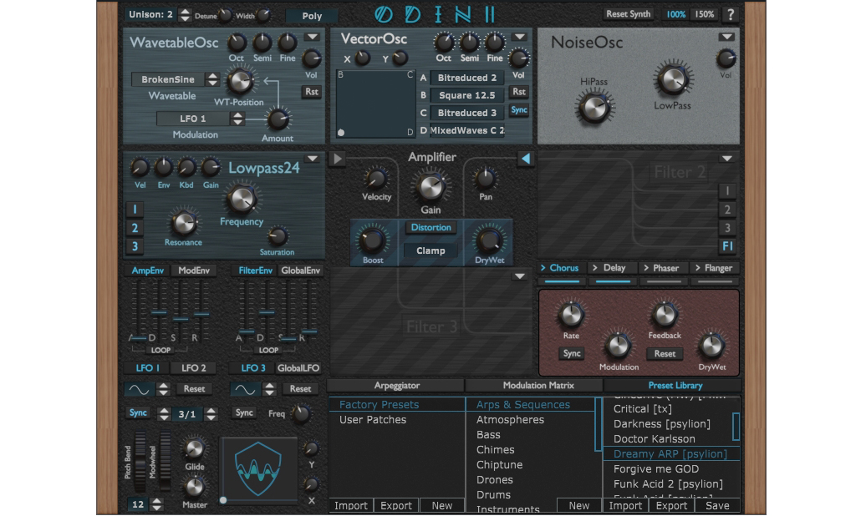The image size is (861, 516).
Task: Open the Filter 3 type dropdown arrow
Action: coord(519,276)
